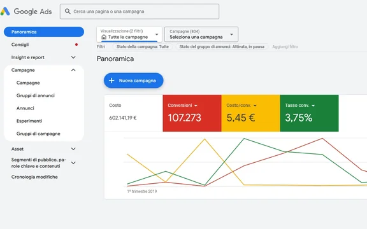Image resolution: width=367 pixels, height=229 pixels.
Task: Click the Nuova campagna button
Action: click(x=133, y=80)
